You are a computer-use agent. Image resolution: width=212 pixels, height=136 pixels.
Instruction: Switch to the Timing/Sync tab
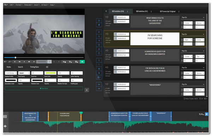tap(34, 67)
